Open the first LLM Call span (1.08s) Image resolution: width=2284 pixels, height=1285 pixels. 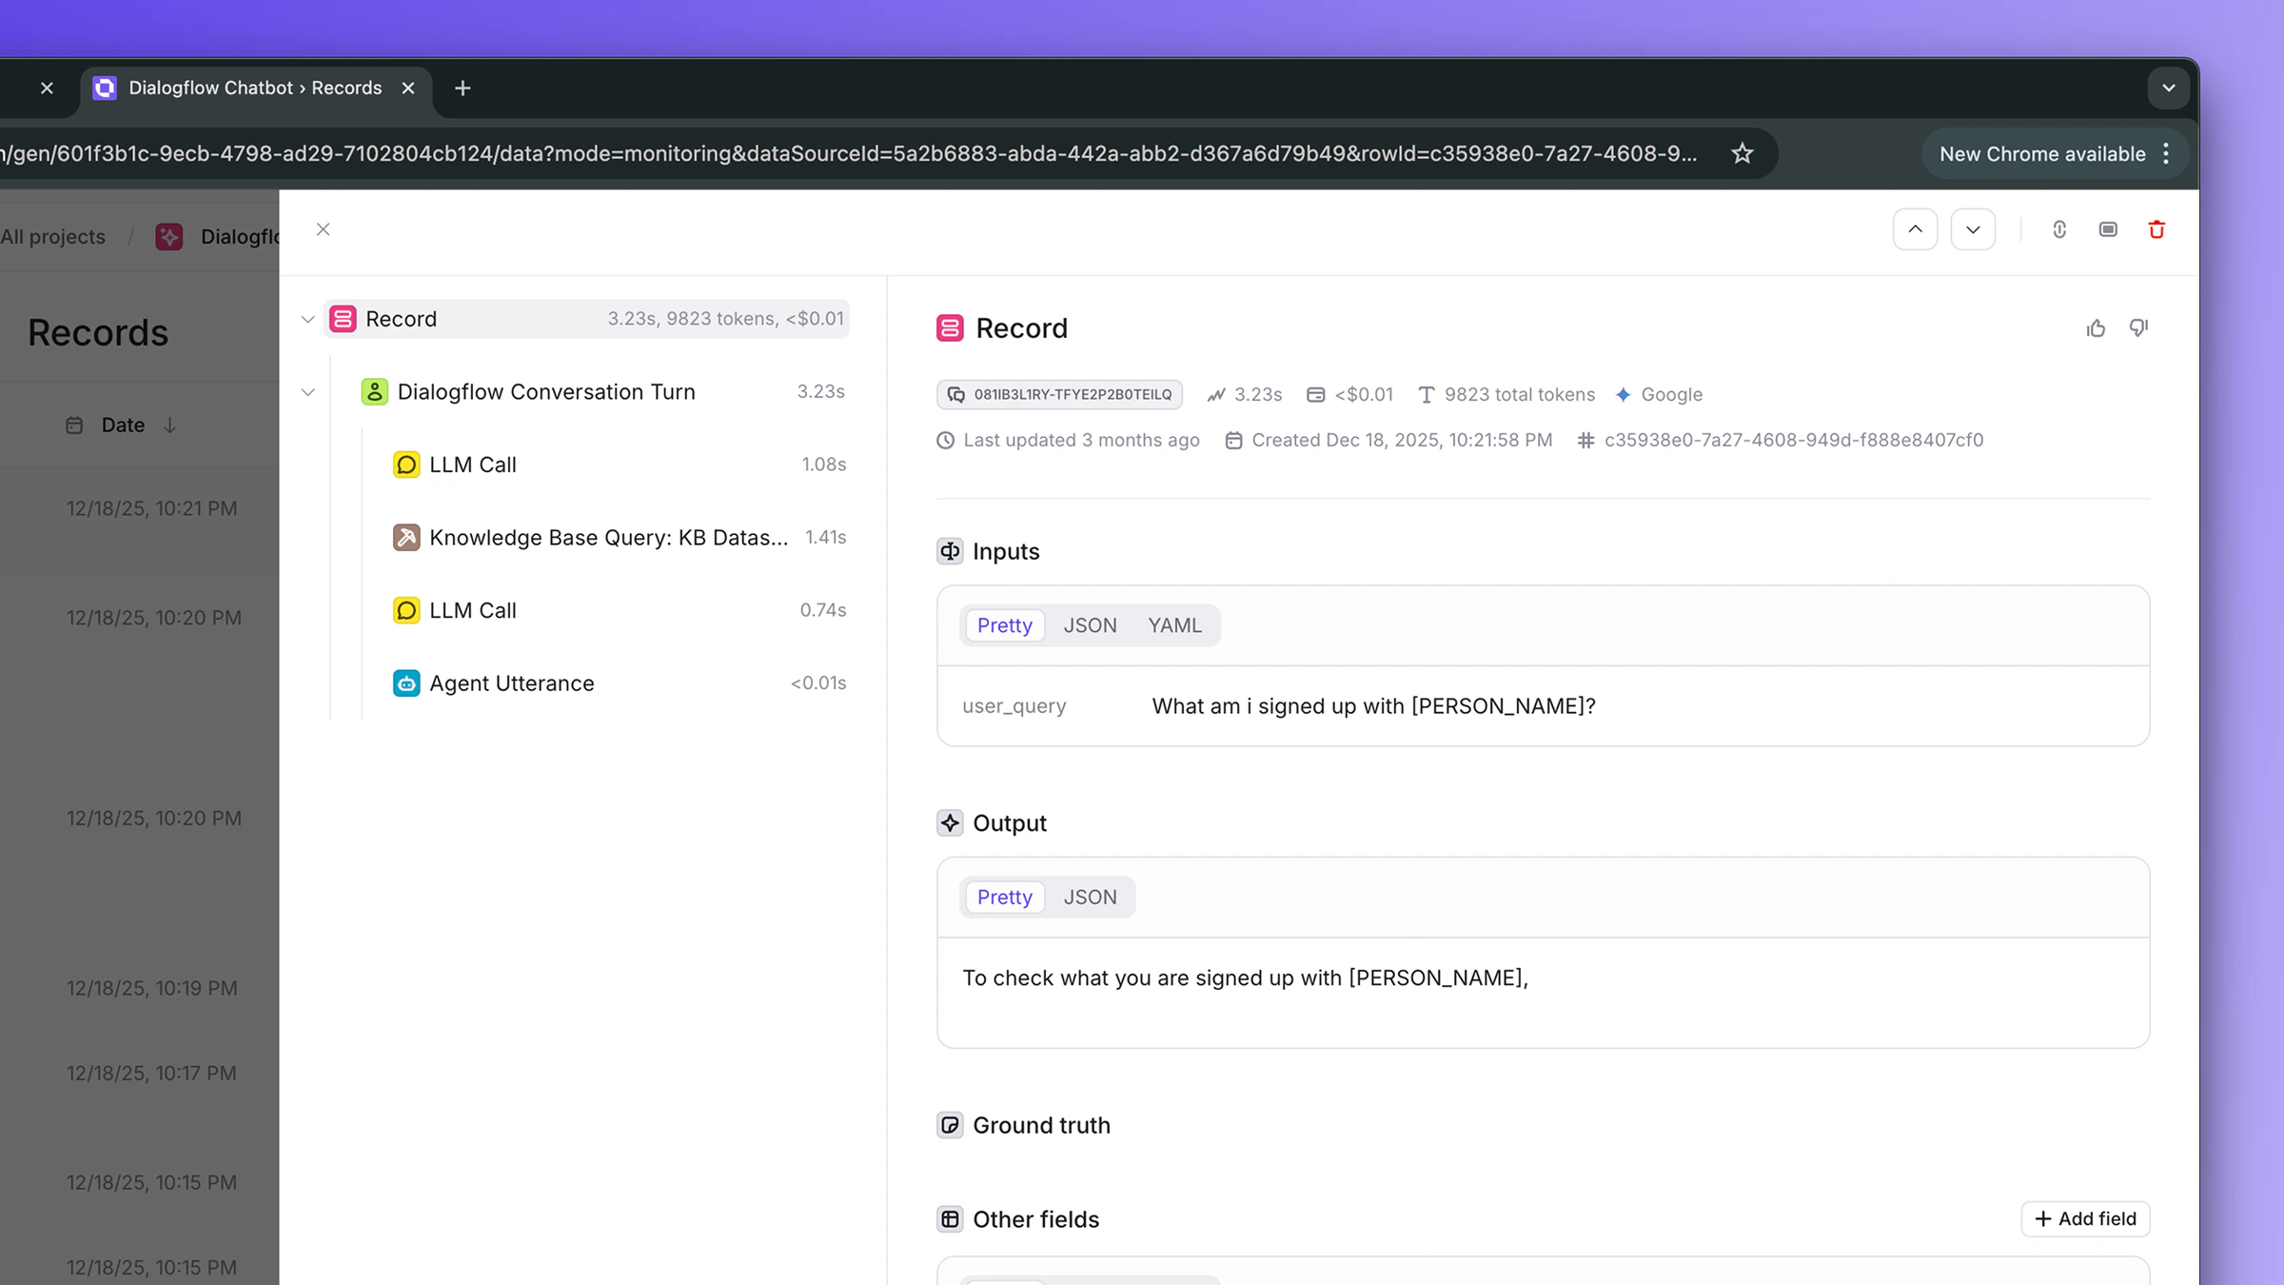[x=619, y=465]
